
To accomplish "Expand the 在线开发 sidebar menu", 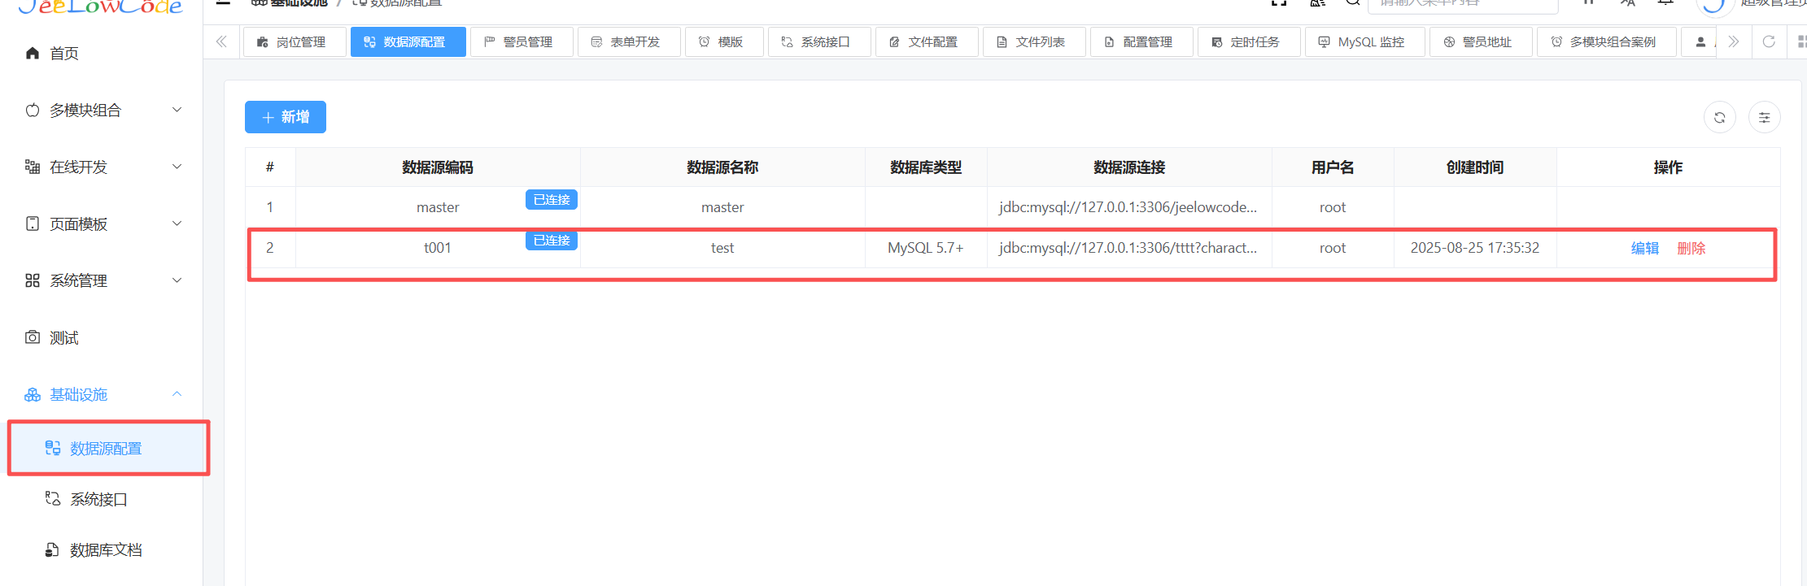I will 102,167.
